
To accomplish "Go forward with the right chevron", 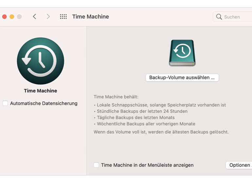I will tap(48, 17).
